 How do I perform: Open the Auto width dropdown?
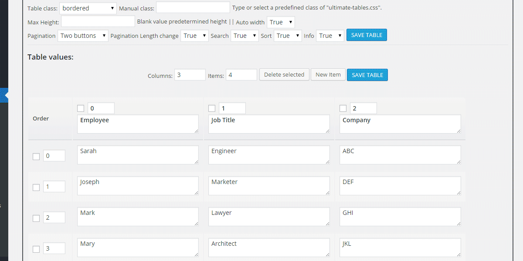click(x=280, y=22)
